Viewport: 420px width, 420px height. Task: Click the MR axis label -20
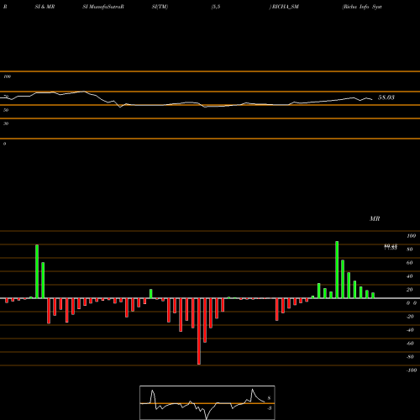coord(410,317)
